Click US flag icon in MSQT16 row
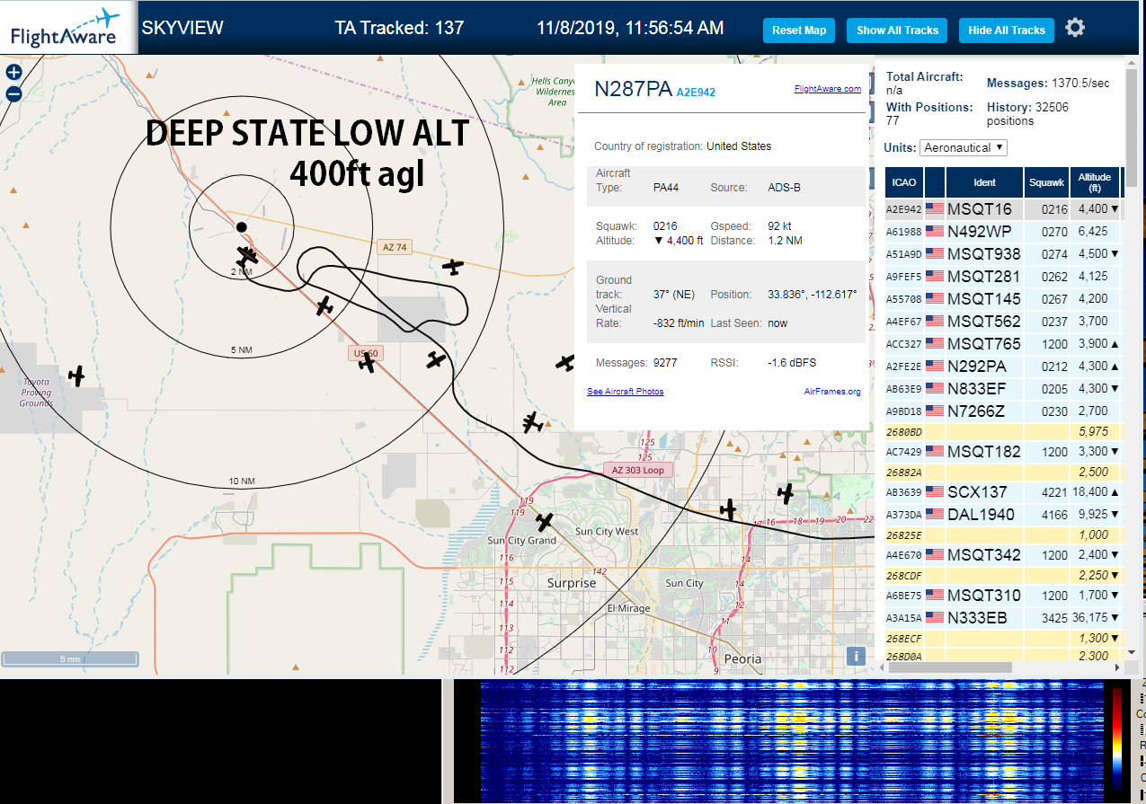This screenshot has height=804, width=1146. [935, 208]
